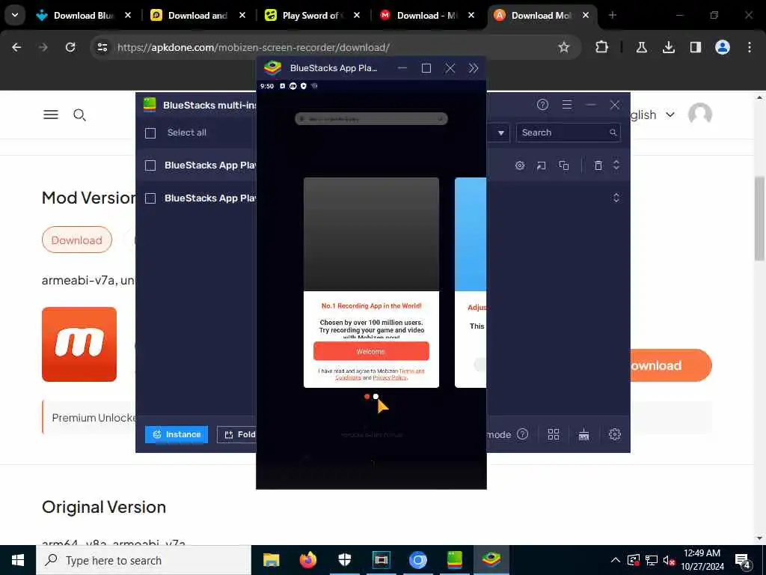This screenshot has height=575, width=766.
Task: Check the second BlueStacks App Player instance
Action: click(x=150, y=198)
